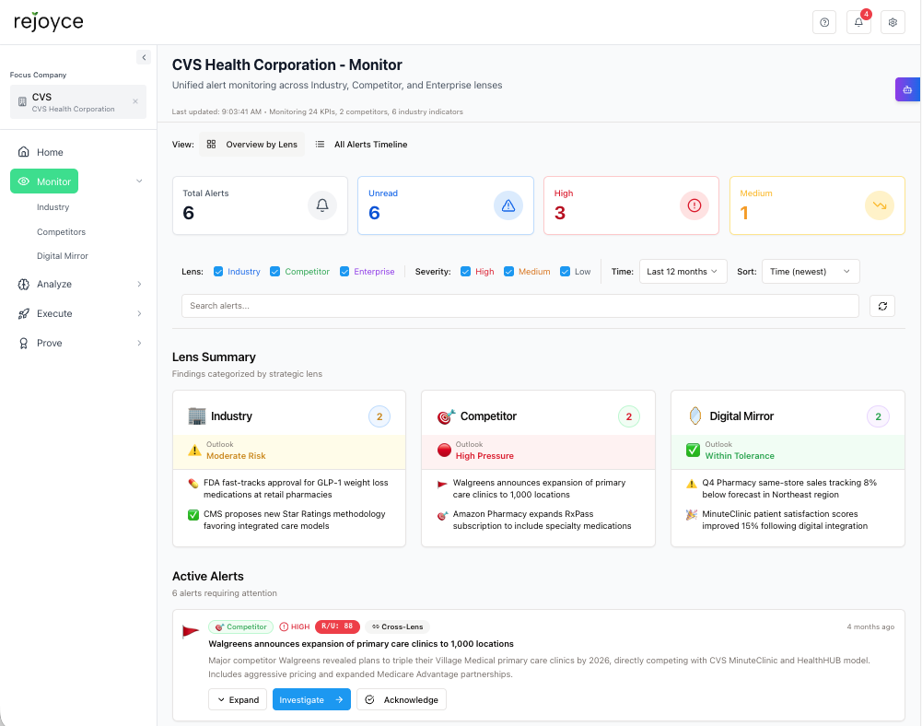This screenshot has height=726, width=922.
Task: Click the help question mark icon
Action: pos(824,22)
